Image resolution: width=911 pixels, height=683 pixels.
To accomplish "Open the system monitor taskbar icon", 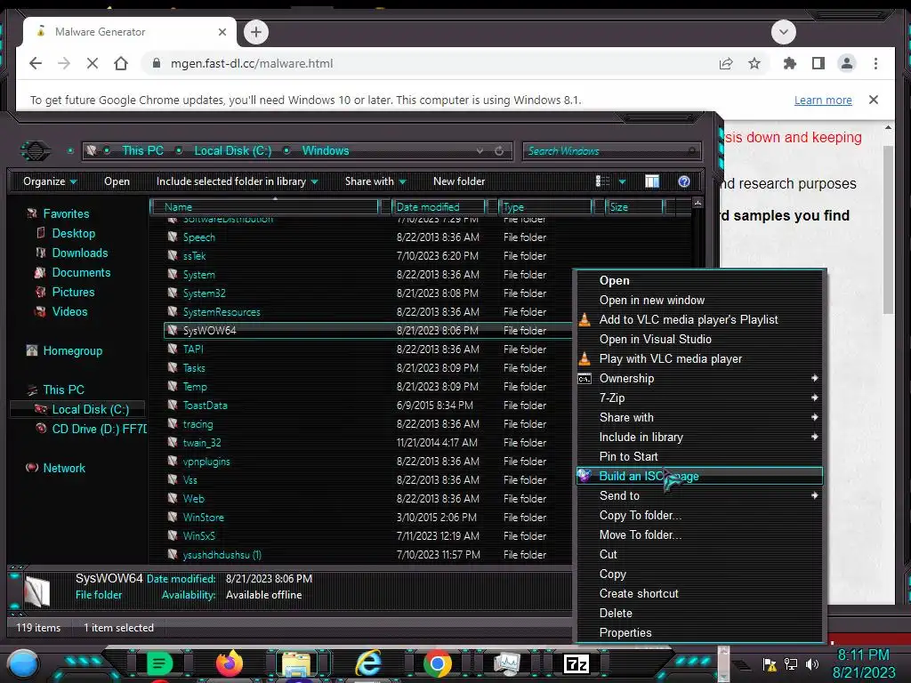I will (x=506, y=663).
